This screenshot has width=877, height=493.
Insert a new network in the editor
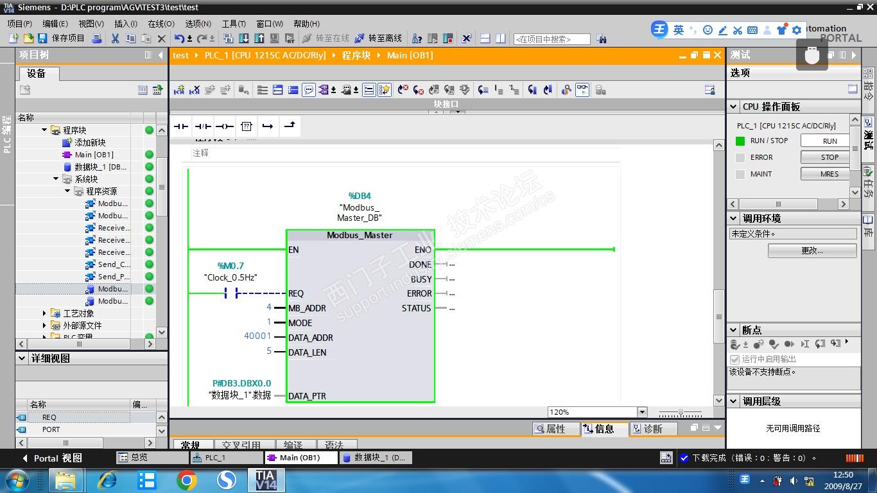179,90
